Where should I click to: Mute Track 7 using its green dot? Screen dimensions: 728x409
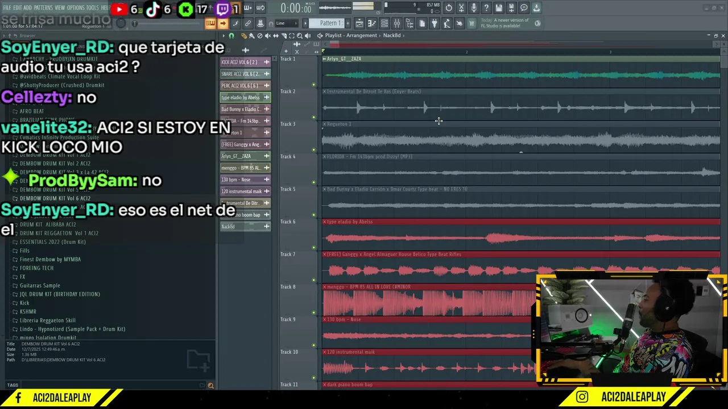point(313,280)
